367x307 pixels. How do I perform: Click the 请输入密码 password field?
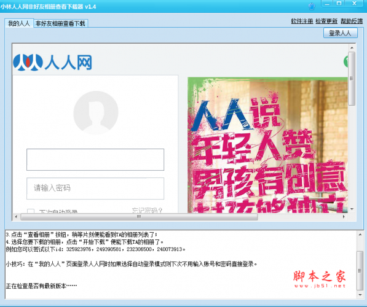click(95, 188)
